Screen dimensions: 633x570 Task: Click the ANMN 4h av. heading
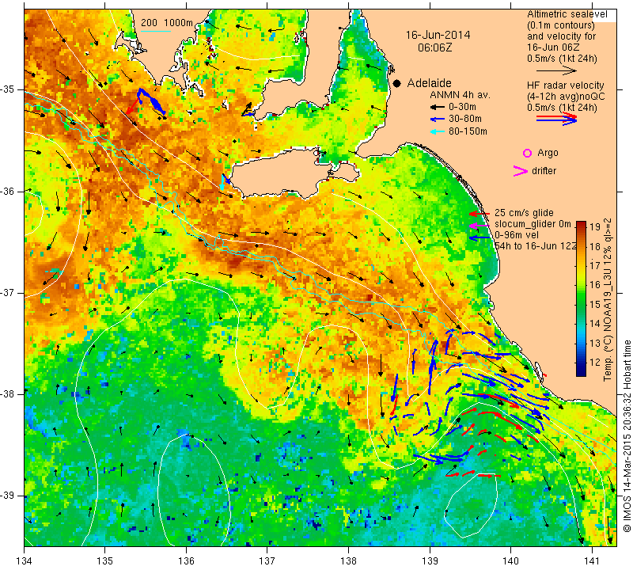[460, 95]
